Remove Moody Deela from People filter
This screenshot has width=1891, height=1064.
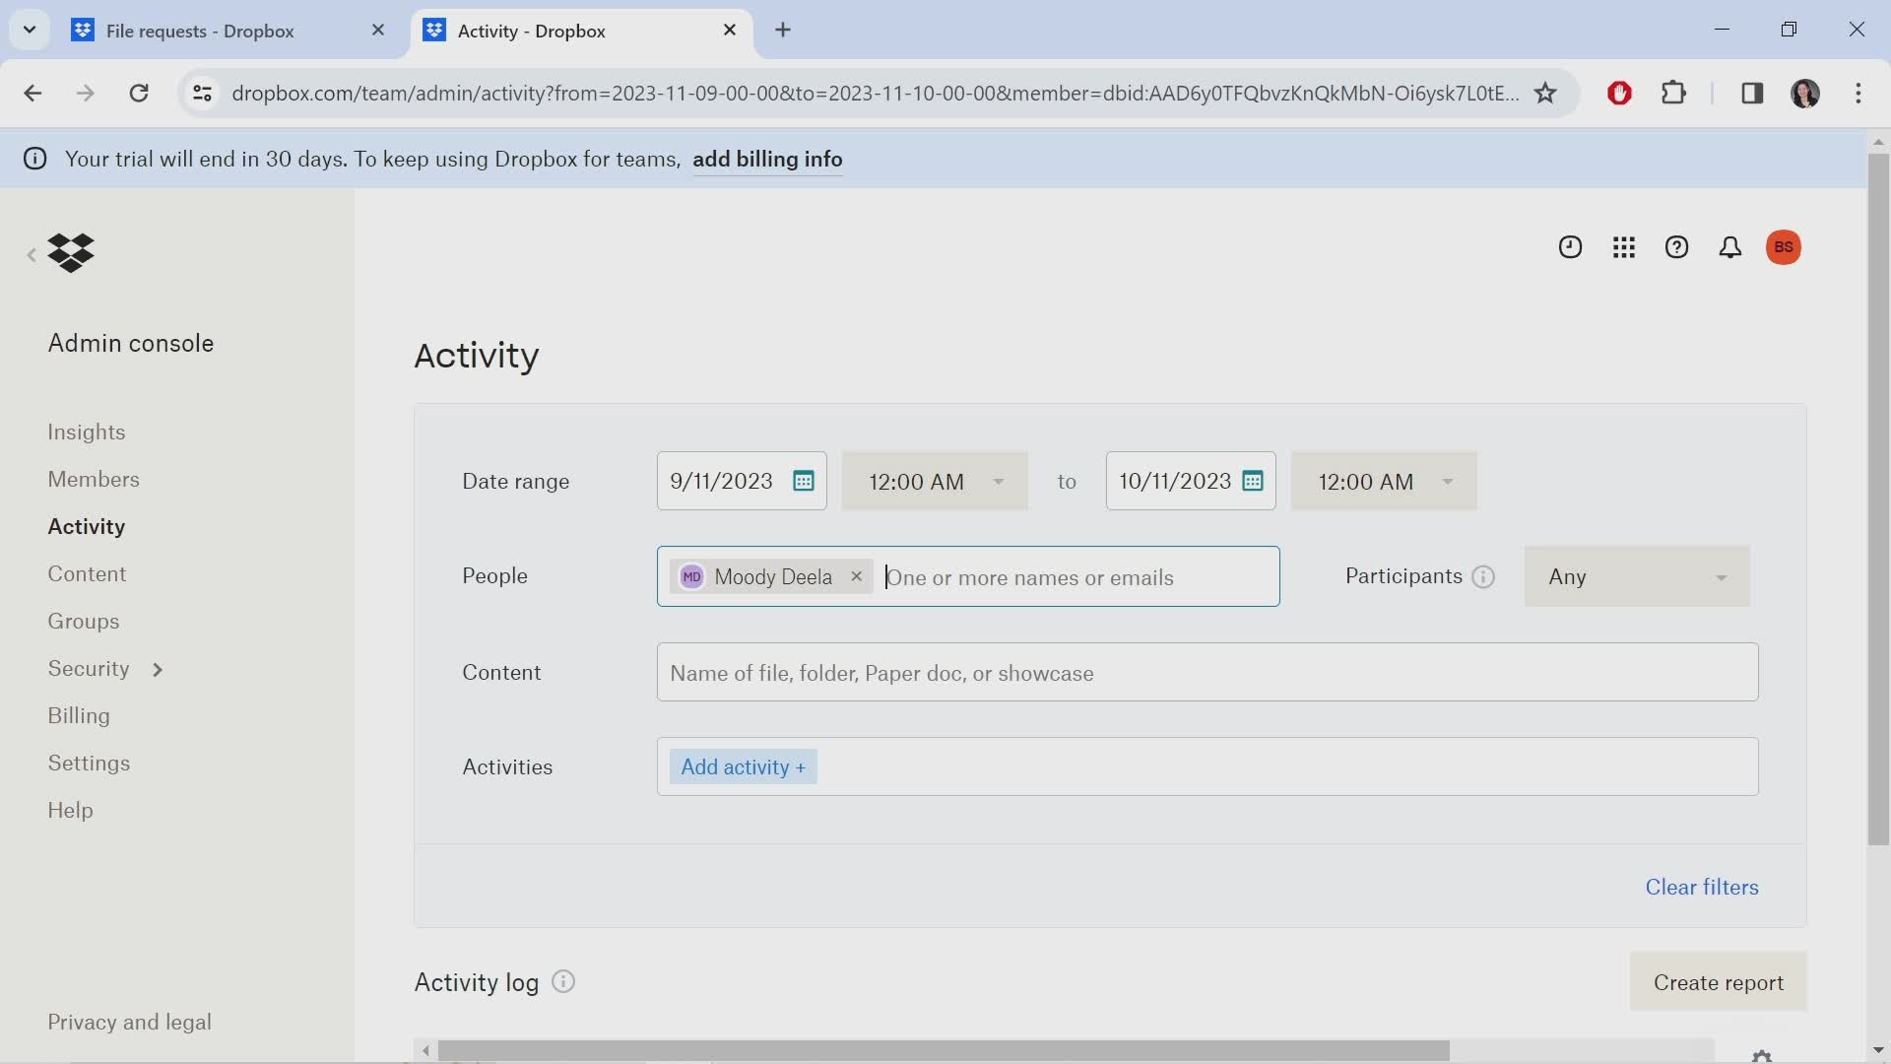coord(856,576)
